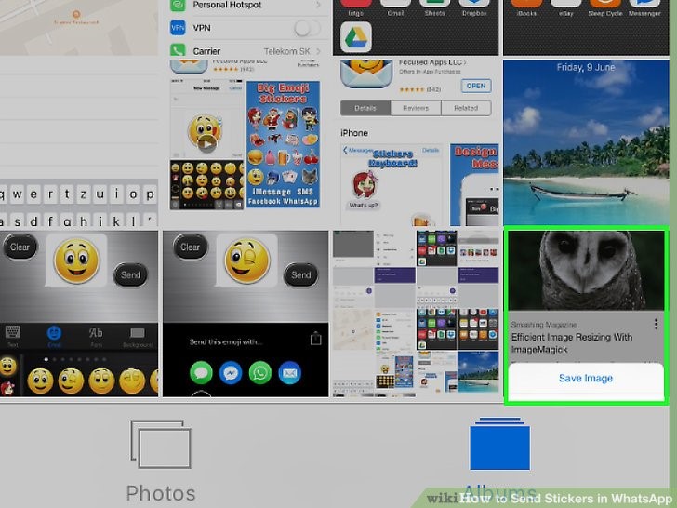Open the Big Emoji Stickers thumbnail
Viewport: 677px width, 508px height.
[x=246, y=142]
